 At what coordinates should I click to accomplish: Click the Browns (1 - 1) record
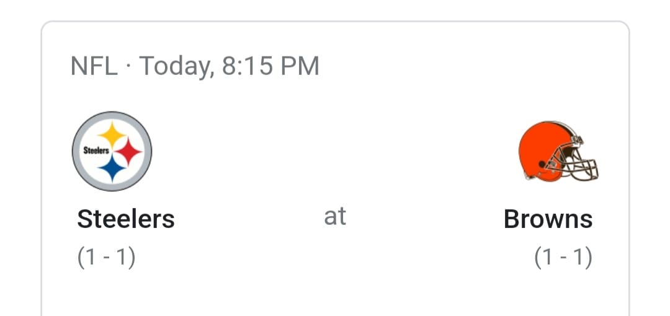tap(563, 257)
